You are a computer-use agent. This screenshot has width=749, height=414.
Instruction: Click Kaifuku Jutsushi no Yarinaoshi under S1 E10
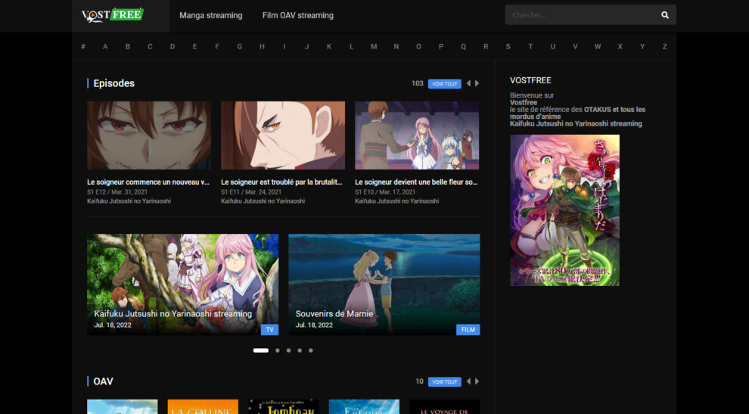click(397, 201)
